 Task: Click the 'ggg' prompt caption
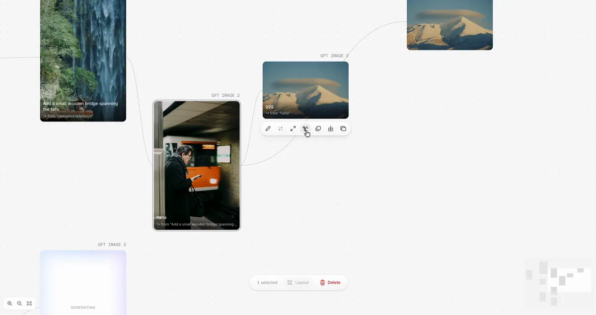[269, 107]
